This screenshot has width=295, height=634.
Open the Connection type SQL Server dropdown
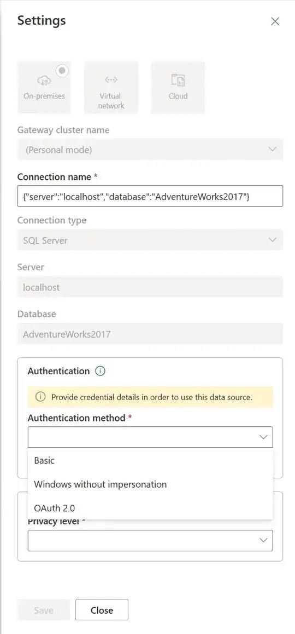pyautogui.click(x=150, y=240)
